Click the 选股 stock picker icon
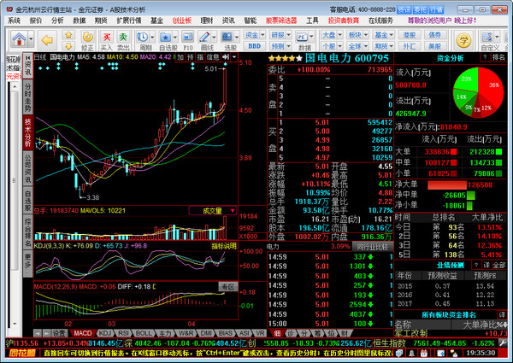The image size is (513, 363). coord(227,37)
